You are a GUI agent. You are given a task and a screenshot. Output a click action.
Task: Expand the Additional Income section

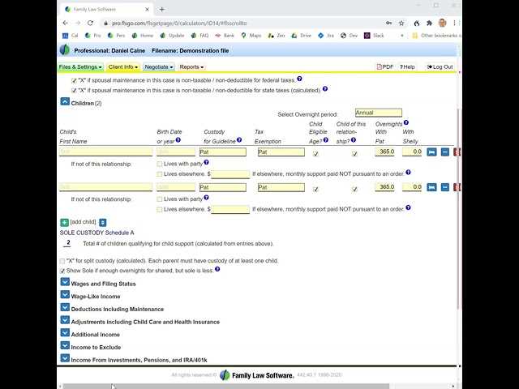pyautogui.click(x=65, y=333)
